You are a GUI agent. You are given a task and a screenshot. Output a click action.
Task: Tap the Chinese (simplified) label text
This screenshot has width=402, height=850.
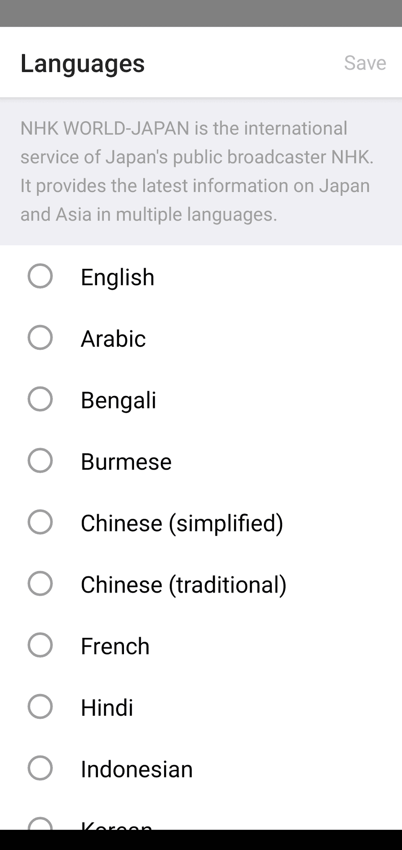coord(182,523)
